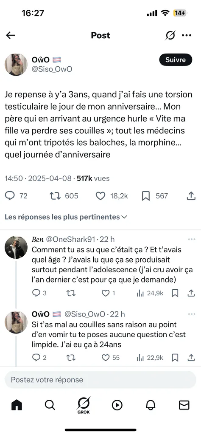Open the three-dot menu on Ben's reply
Screen dimensions: 201x435
coord(192,239)
